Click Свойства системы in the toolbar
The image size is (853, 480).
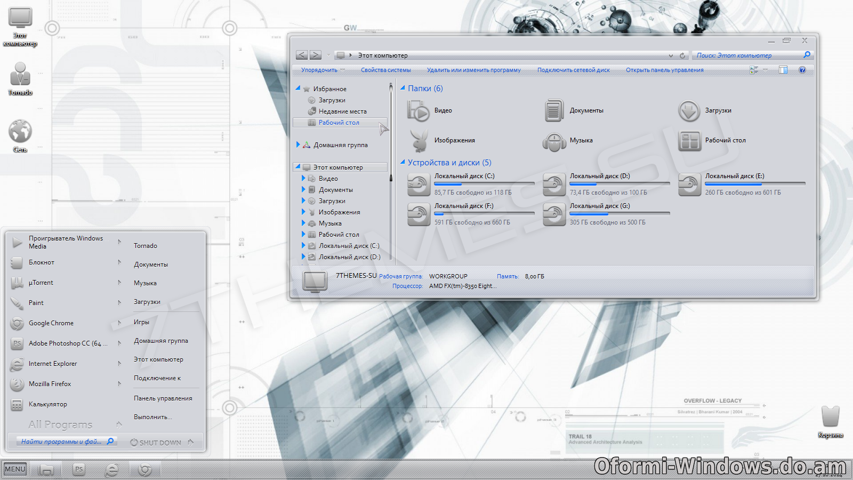(386, 70)
